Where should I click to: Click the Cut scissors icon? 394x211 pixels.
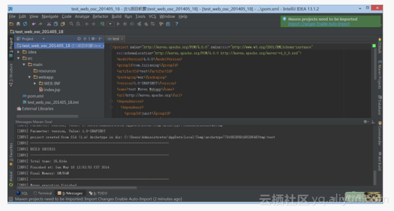click(49, 24)
